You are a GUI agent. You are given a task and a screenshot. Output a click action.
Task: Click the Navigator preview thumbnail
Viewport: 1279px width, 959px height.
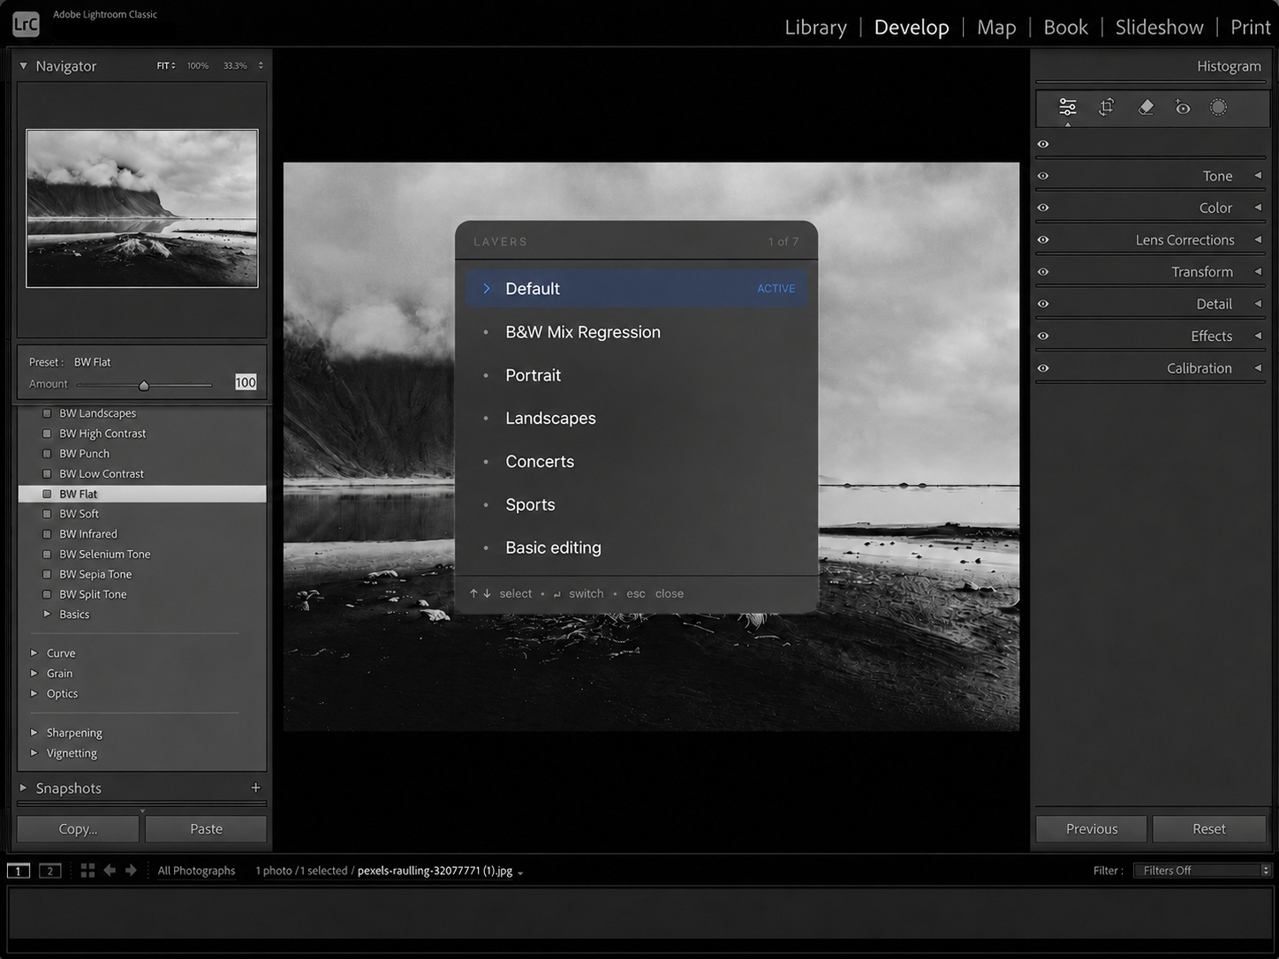142,208
